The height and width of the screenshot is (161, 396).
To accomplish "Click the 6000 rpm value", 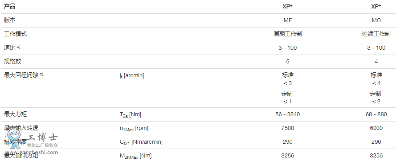I will pyautogui.click(x=376, y=128).
